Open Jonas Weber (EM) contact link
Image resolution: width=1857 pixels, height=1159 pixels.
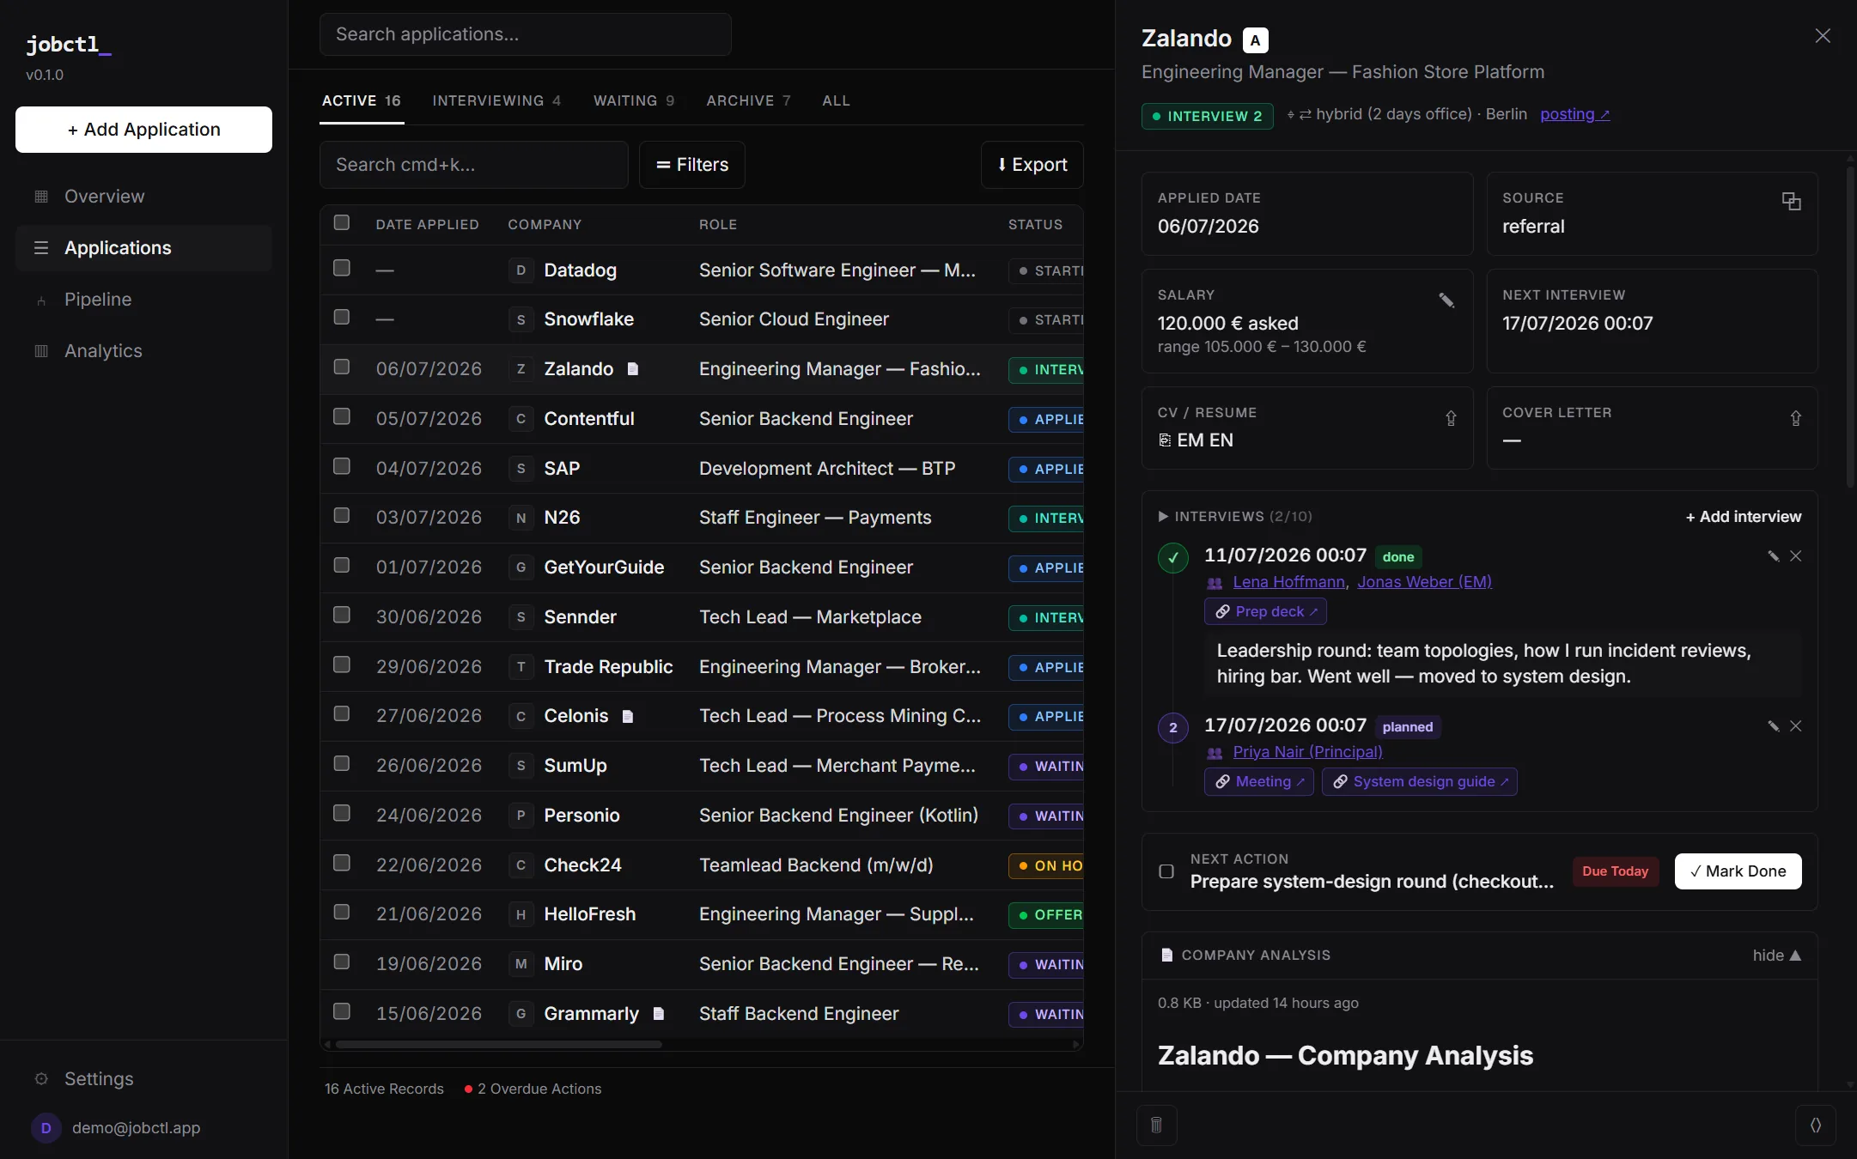click(1424, 582)
